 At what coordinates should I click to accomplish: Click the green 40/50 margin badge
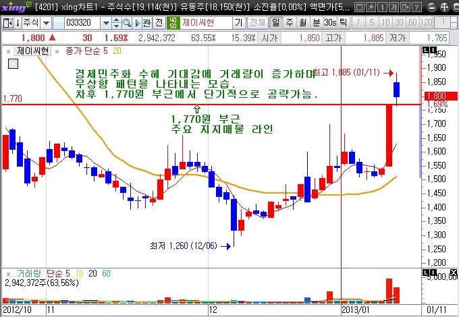click(x=173, y=23)
